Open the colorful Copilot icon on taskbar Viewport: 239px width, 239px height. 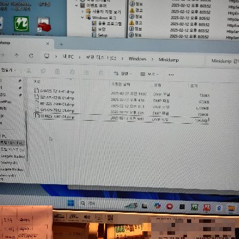[x=158, y=206]
